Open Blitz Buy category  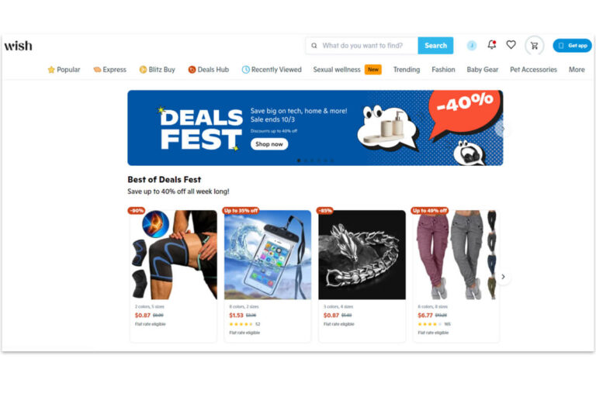(x=157, y=70)
